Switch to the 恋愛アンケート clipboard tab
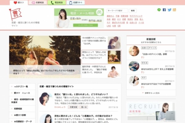Screen dimensions: 185x123 pos(76,2)
